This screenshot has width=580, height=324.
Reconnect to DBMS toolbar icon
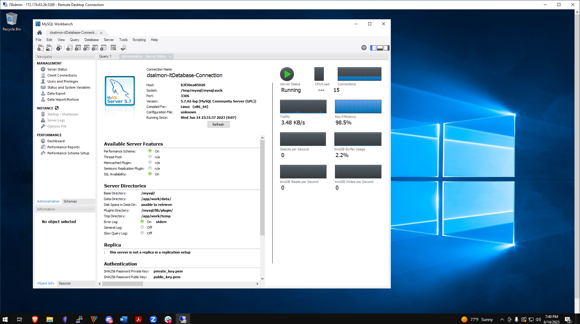(x=123, y=48)
